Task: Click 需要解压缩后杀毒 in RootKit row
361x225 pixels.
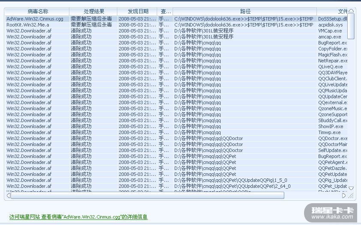Action: pyautogui.click(x=91, y=25)
